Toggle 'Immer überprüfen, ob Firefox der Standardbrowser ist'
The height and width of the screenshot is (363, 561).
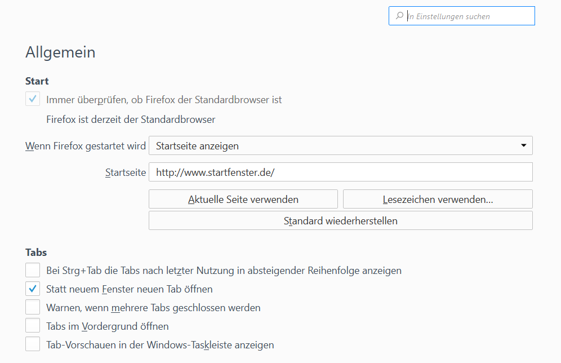click(x=33, y=100)
